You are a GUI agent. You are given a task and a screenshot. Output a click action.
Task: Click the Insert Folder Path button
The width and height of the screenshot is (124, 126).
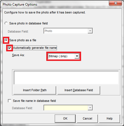point(35,90)
